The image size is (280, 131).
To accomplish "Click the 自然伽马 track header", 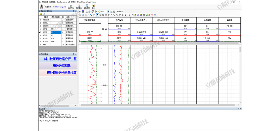I will [x=119, y=20].
